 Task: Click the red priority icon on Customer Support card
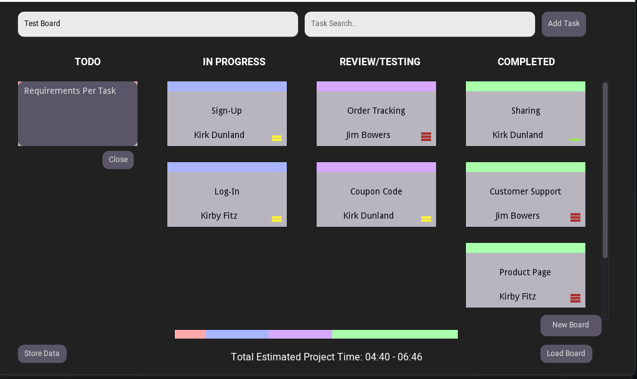575,217
